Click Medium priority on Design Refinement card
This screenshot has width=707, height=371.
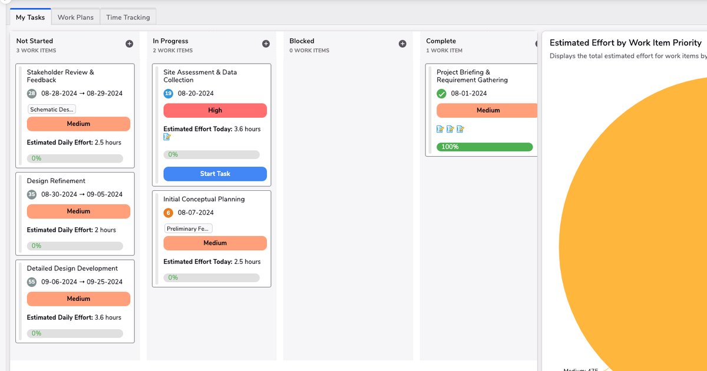[78, 211]
